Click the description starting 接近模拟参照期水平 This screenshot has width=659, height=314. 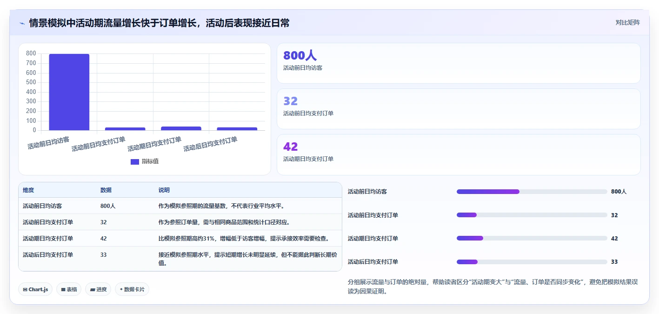tap(248, 259)
